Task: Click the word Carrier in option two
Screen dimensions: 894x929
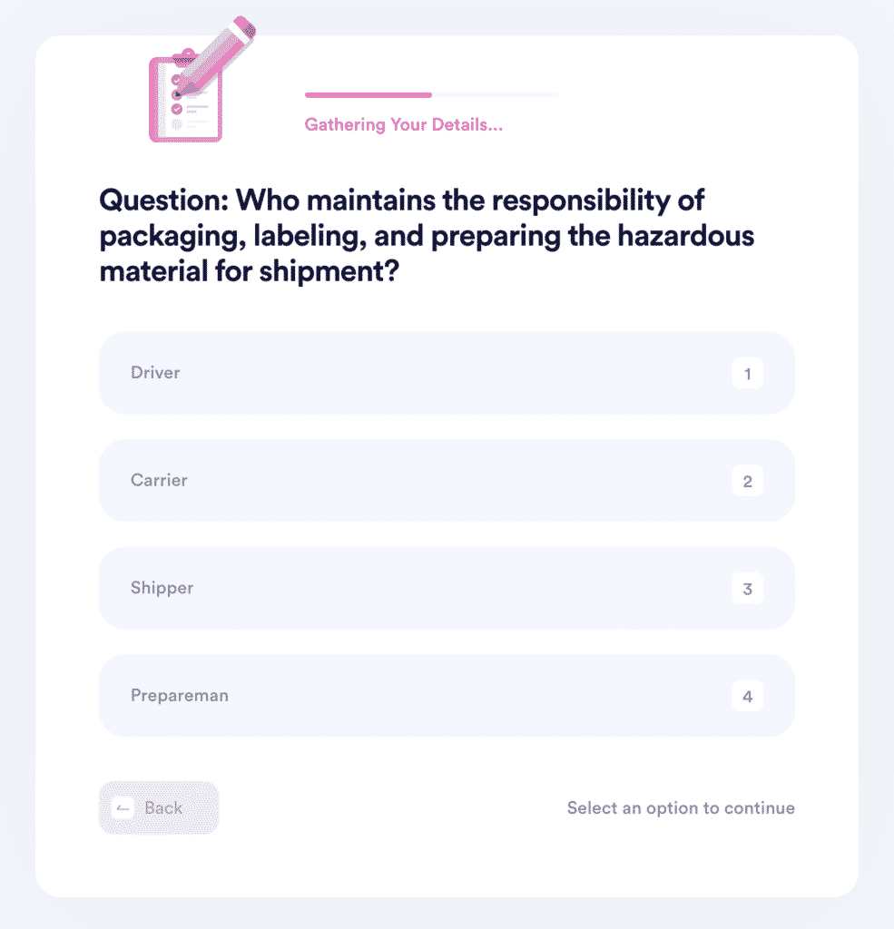Action: tap(159, 480)
